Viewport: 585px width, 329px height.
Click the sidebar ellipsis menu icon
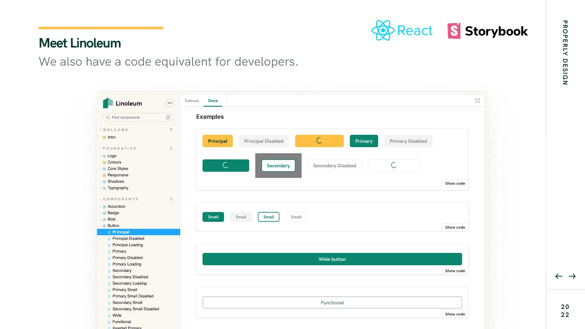pos(170,103)
